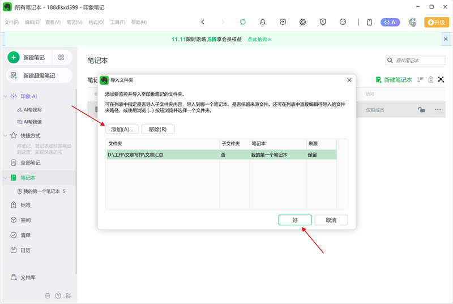Image resolution: width=453 pixels, height=304 pixels.
Task: Click the 文件夹 column header
Action: (163, 144)
